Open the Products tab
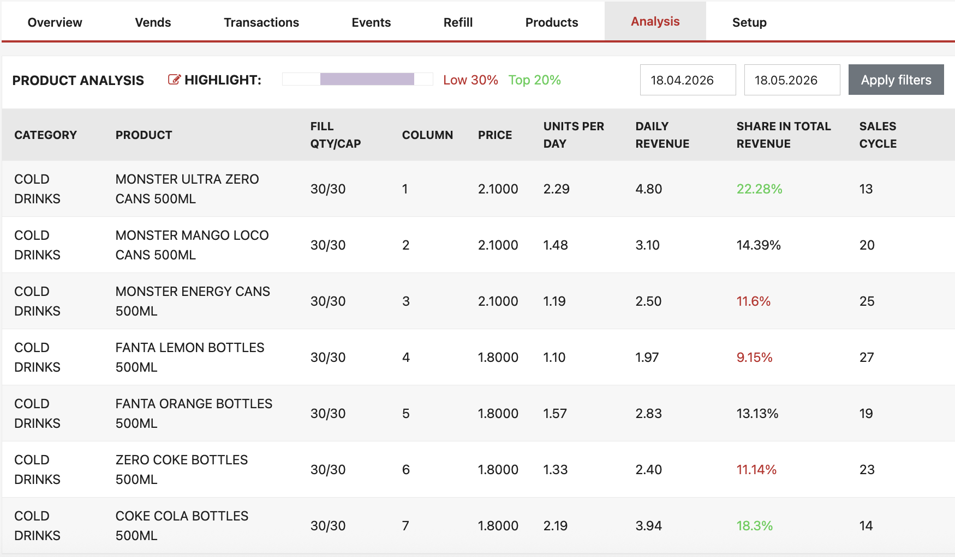 click(552, 22)
